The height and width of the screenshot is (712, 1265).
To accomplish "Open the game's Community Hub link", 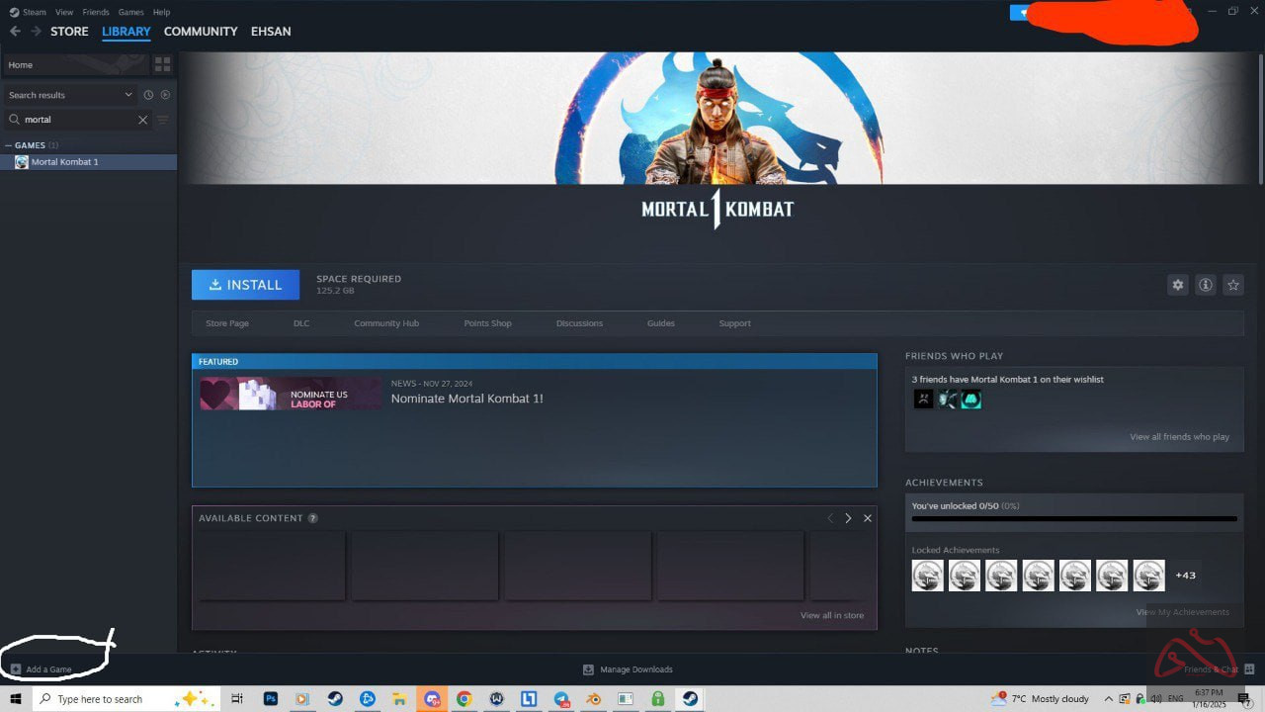I will pyautogui.click(x=386, y=323).
